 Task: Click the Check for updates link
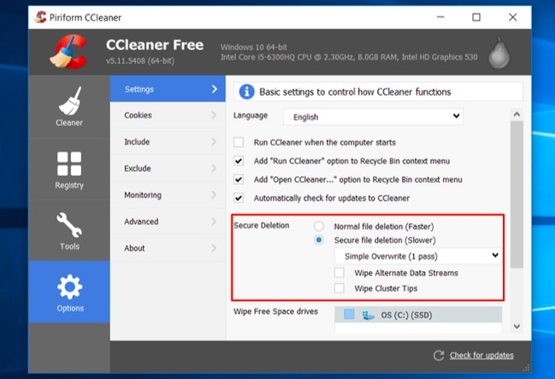click(x=481, y=355)
